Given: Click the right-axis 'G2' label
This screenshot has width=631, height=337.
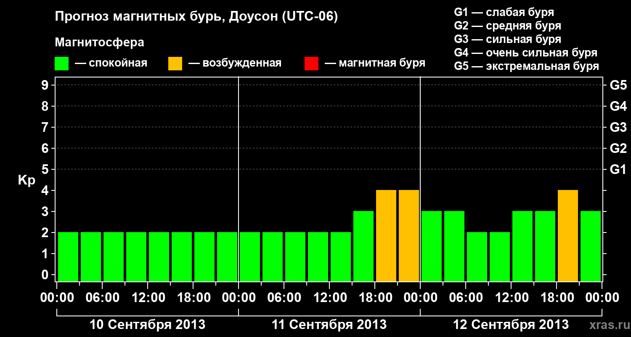Looking at the screenshot, I should pyautogui.click(x=618, y=148).
